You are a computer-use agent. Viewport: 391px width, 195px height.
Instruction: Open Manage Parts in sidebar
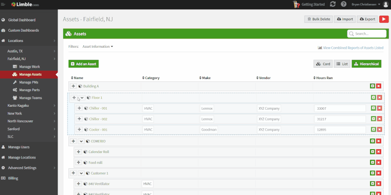point(29,90)
